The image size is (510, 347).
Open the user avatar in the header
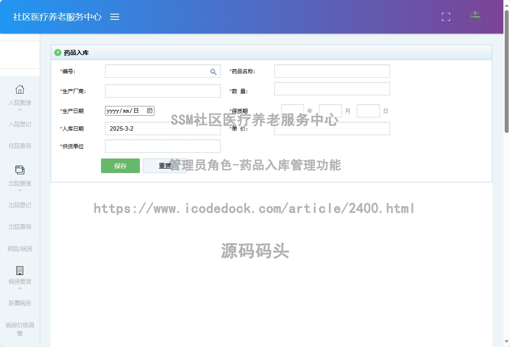coord(475,17)
